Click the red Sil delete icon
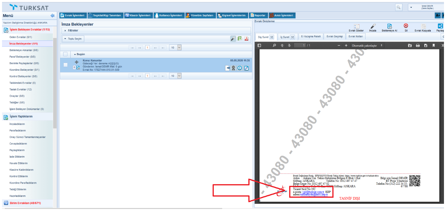The width and height of the screenshot is (448, 213). click(406, 26)
